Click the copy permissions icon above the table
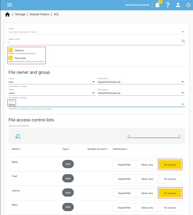Screen dimensions: 193x215 pyautogui.click(x=18, y=136)
